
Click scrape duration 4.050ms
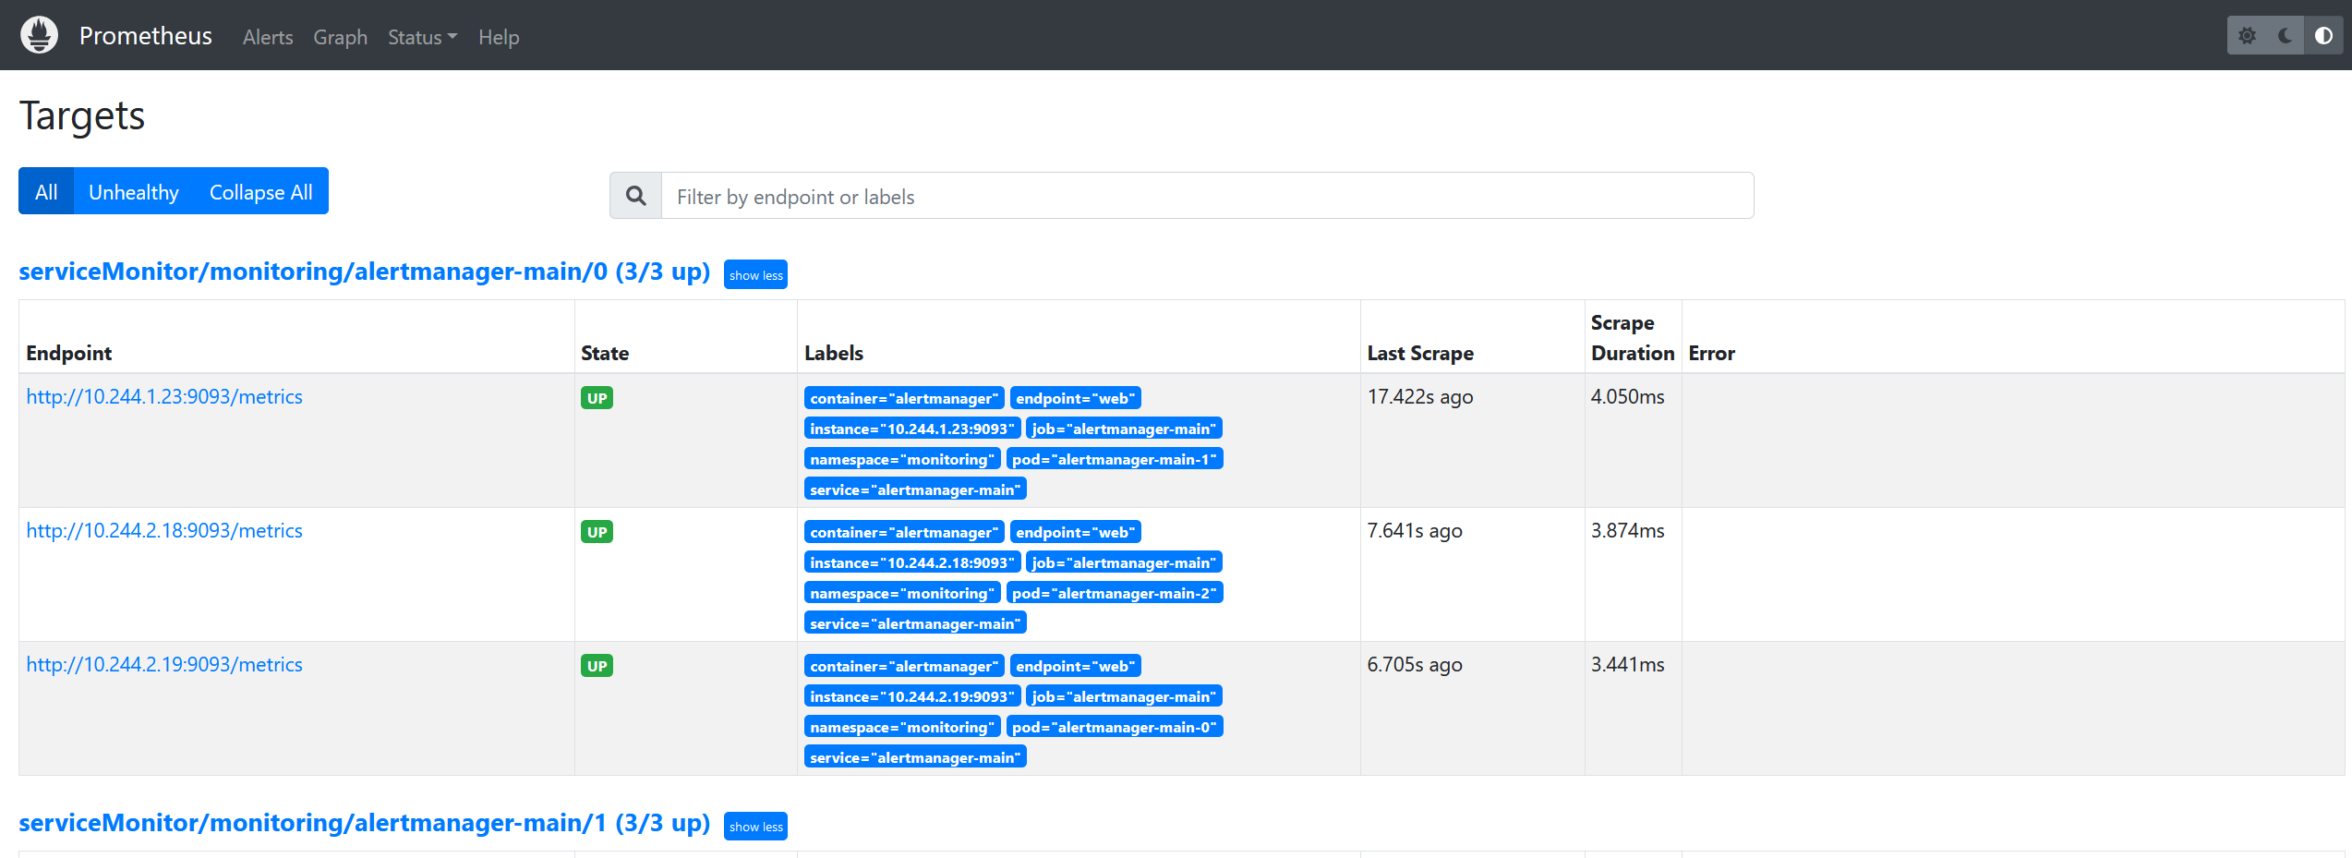[x=1628, y=397]
